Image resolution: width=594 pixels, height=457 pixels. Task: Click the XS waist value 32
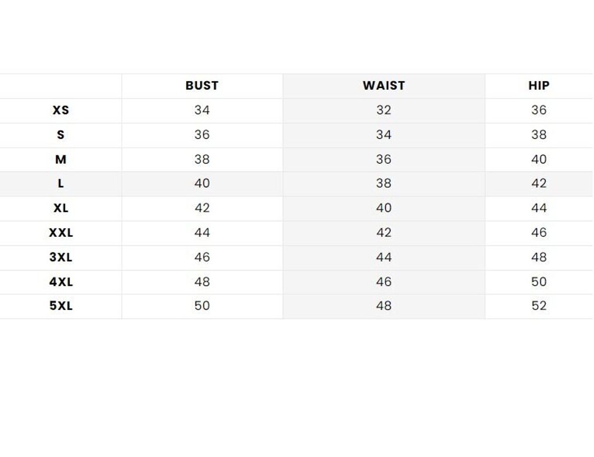(x=384, y=110)
